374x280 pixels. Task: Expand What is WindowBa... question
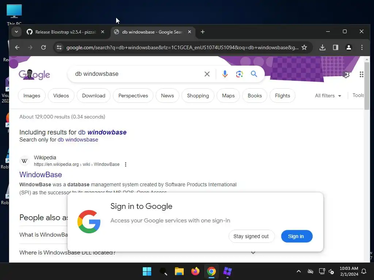[x=43, y=235]
